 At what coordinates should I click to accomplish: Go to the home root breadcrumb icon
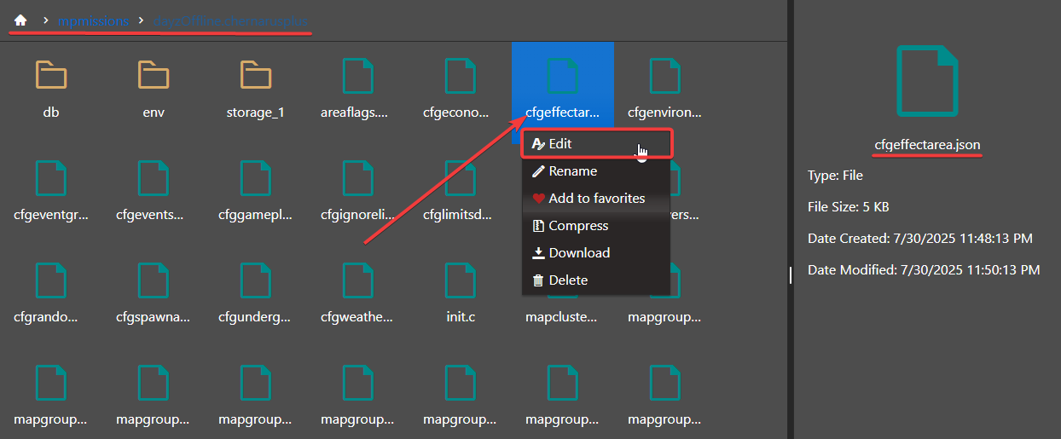(20, 20)
